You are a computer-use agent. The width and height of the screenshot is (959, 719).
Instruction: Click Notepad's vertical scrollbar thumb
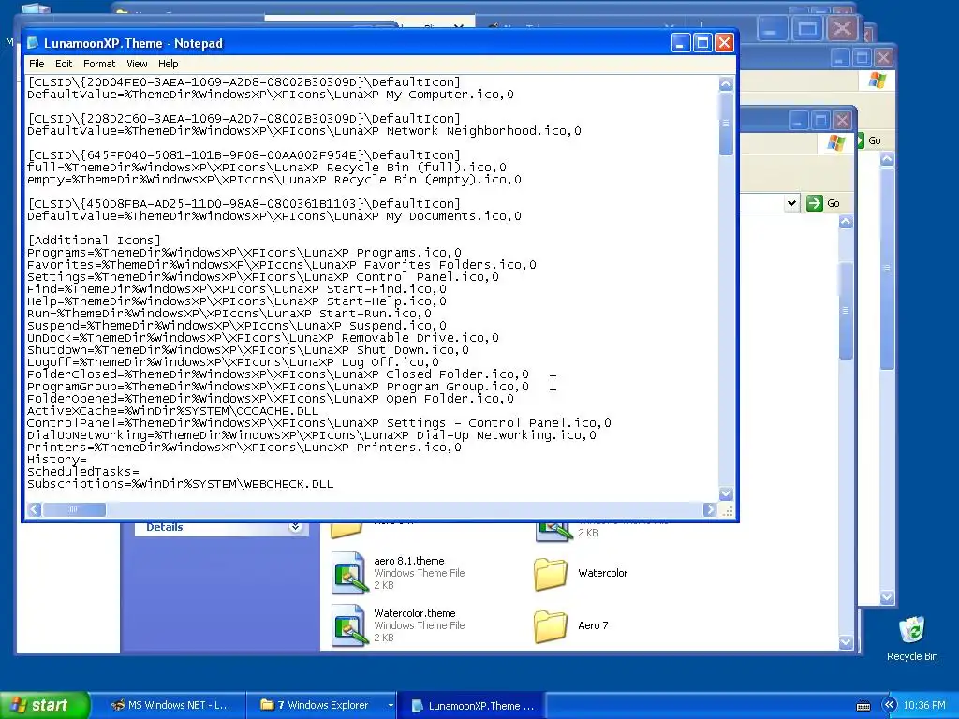click(726, 124)
